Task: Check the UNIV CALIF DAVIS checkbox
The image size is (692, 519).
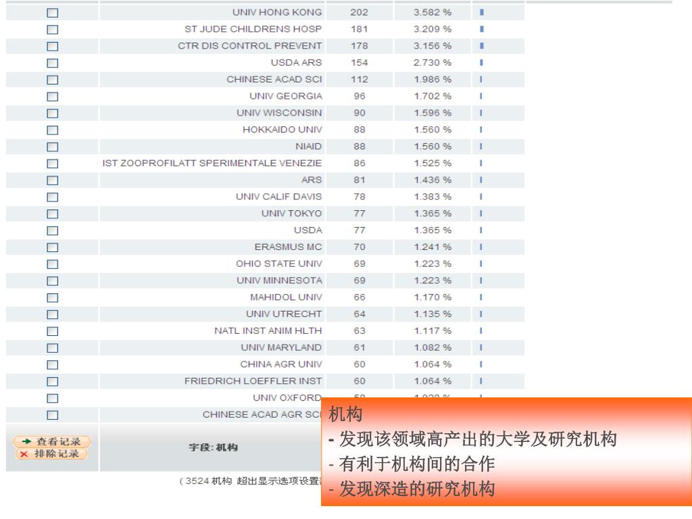Action: point(53,197)
